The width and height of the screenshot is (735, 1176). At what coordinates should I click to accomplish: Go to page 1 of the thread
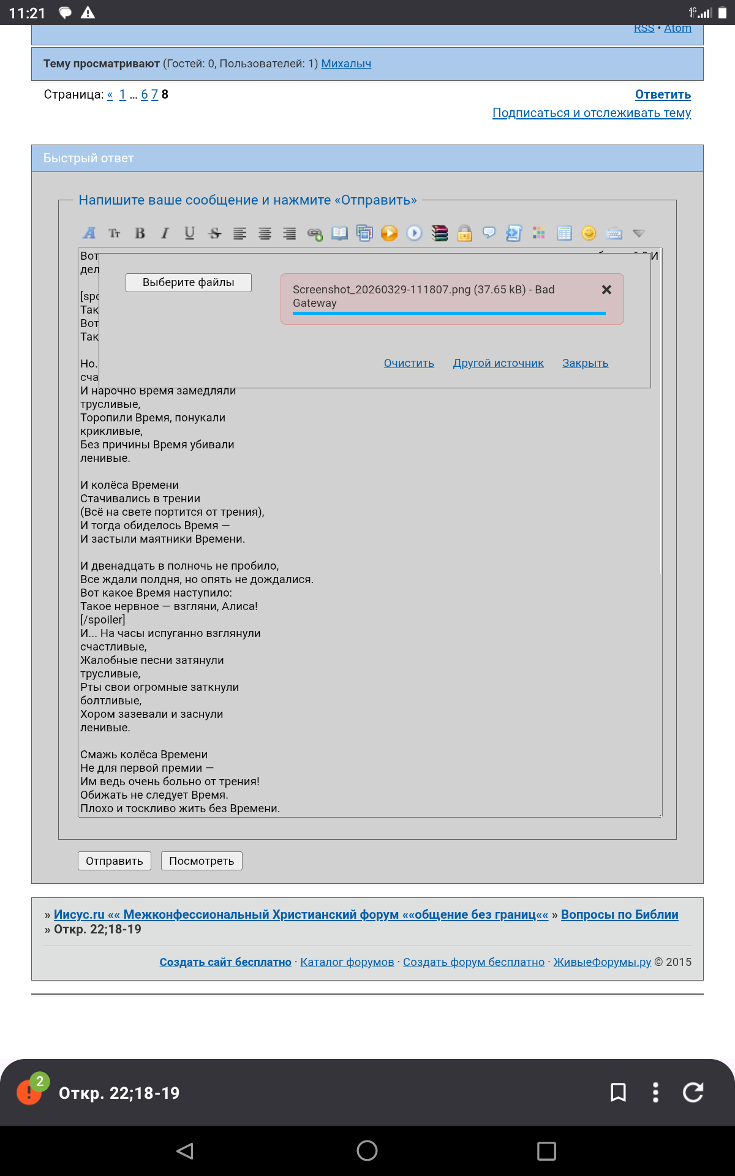point(123,94)
